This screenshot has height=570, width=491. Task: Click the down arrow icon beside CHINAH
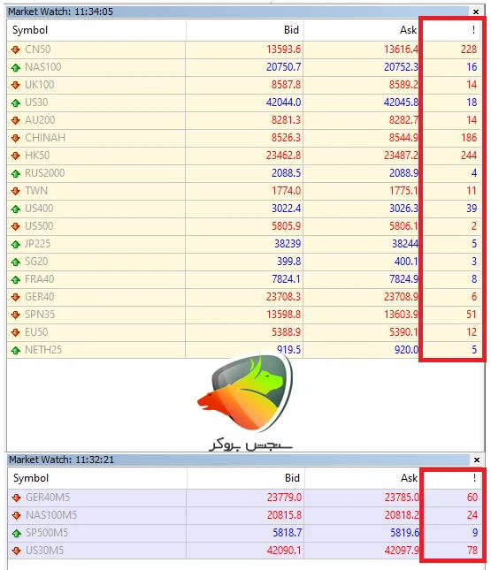point(16,138)
